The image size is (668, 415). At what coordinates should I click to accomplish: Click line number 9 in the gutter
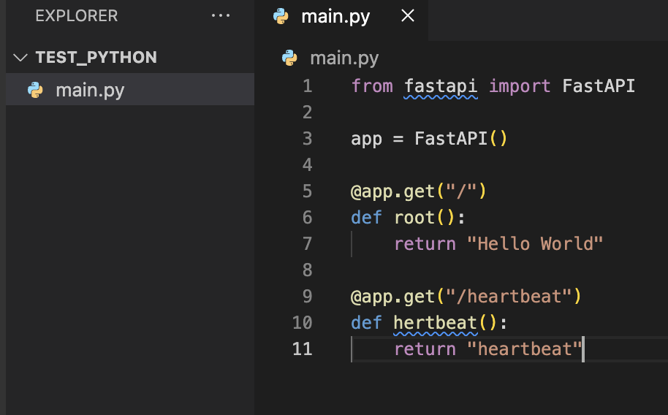[x=308, y=297]
